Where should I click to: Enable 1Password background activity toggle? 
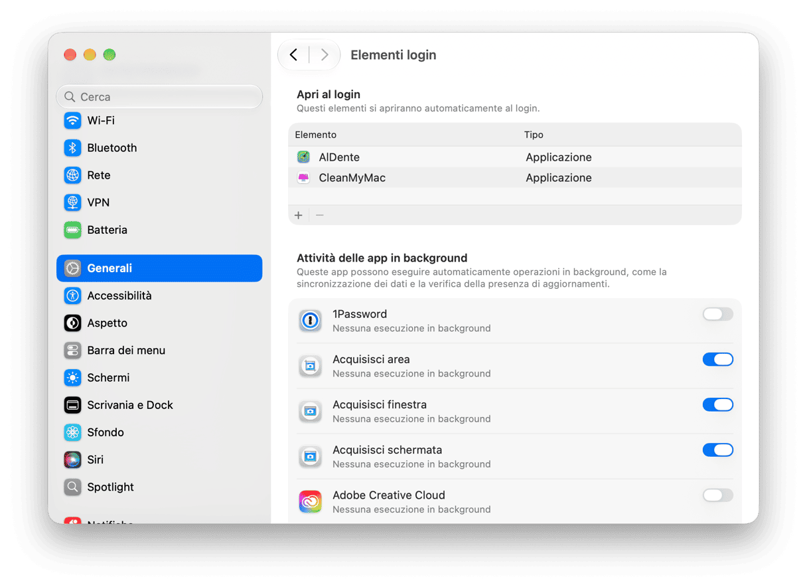click(718, 314)
